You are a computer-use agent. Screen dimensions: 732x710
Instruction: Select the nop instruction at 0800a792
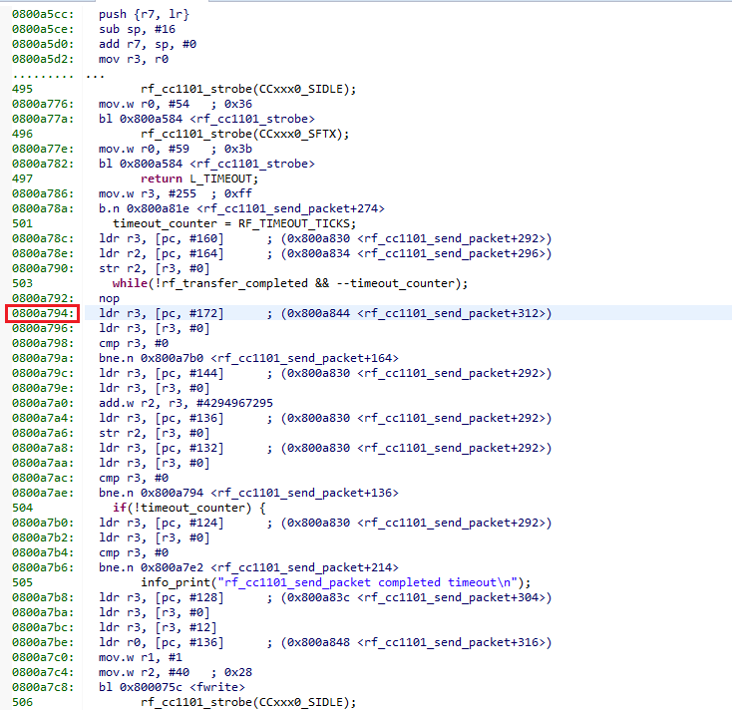point(109,299)
